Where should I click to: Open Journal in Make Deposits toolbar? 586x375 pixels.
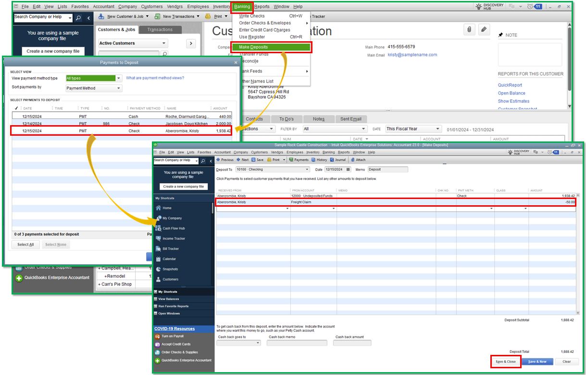(x=338, y=160)
